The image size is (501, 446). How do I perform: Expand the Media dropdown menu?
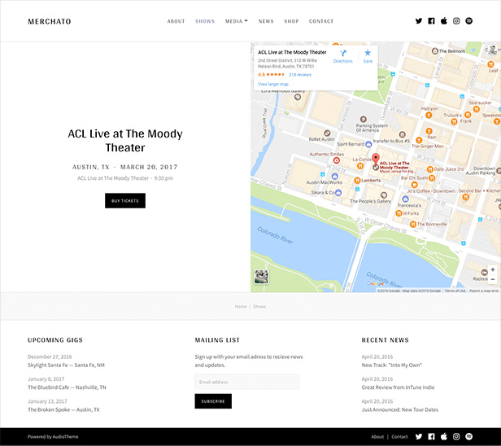[236, 21]
